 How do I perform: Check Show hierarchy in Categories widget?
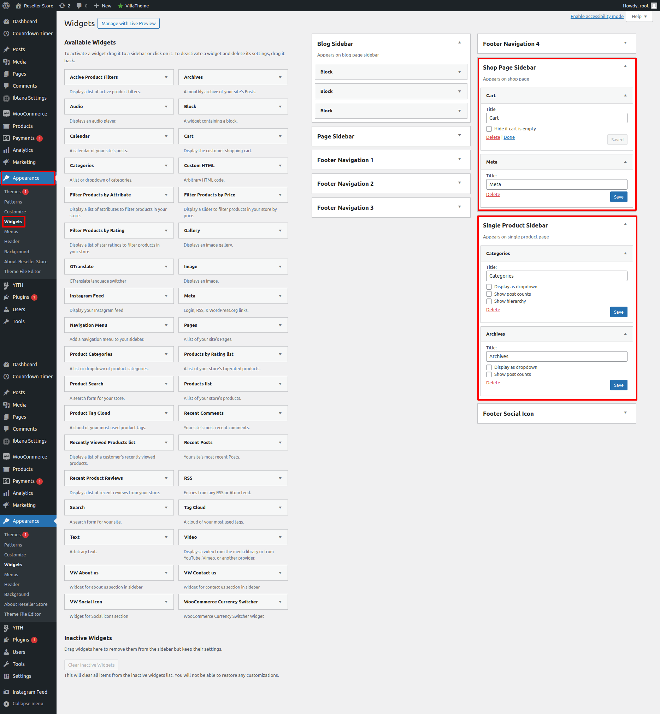(x=489, y=301)
